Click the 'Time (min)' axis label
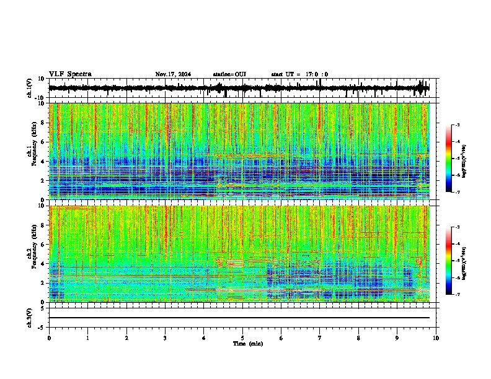This screenshot has width=491, height=379. [248, 344]
